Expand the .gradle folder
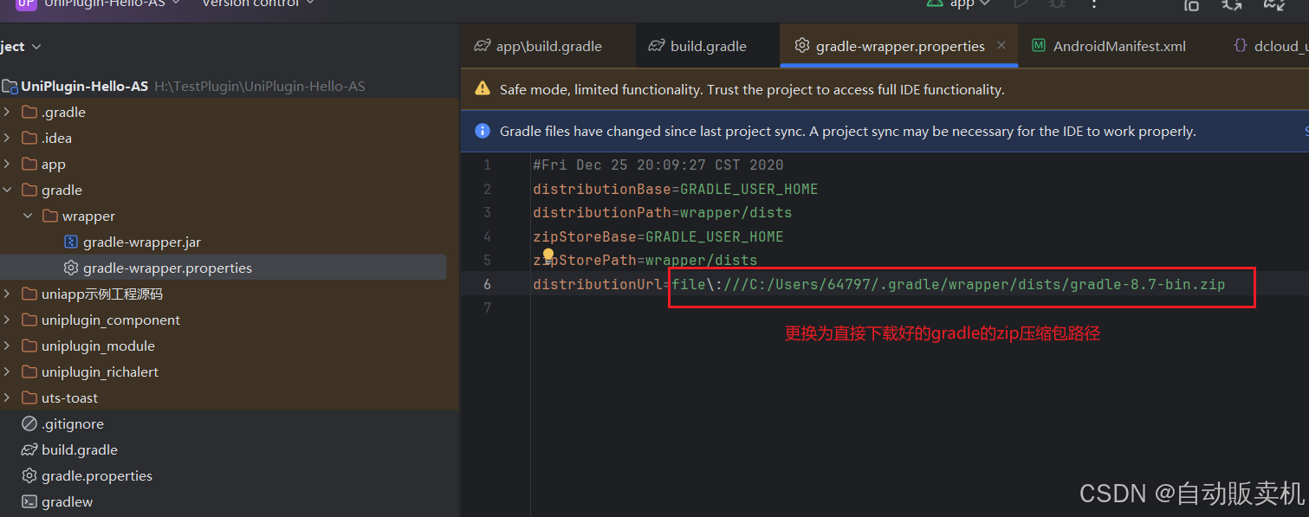1309x517 pixels. [7, 112]
